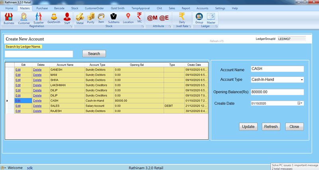
Task: Click the Close button in account form
Action: tap(294, 127)
